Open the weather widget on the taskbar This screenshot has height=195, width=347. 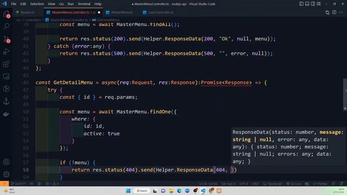9,191
